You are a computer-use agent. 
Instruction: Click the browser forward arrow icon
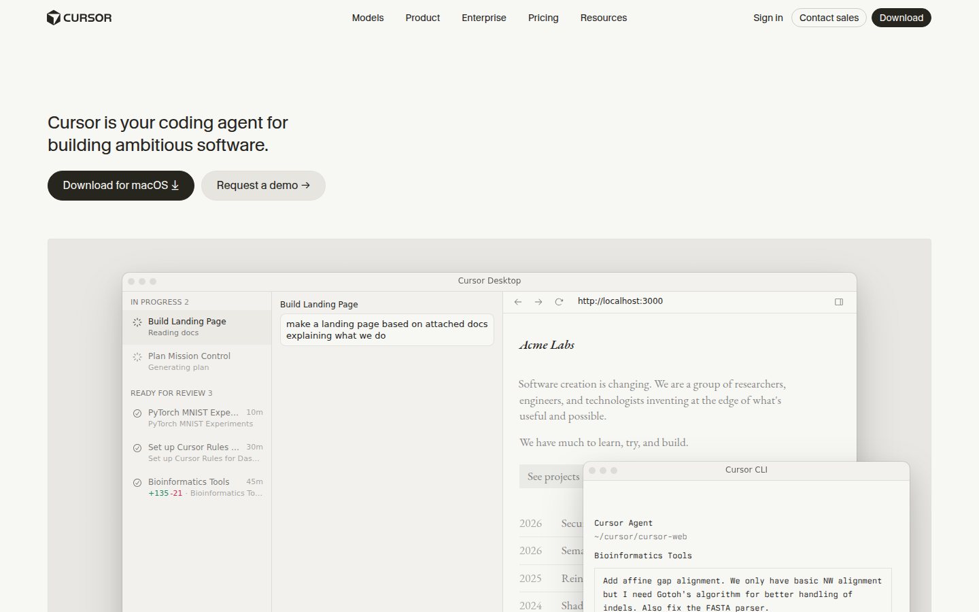538,302
